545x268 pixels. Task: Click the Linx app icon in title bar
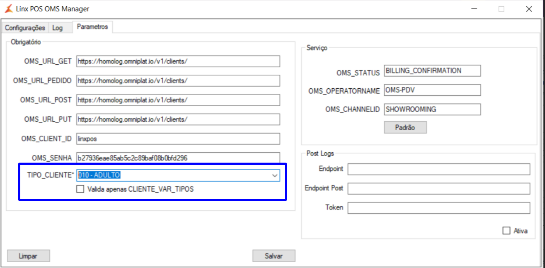tap(8, 9)
